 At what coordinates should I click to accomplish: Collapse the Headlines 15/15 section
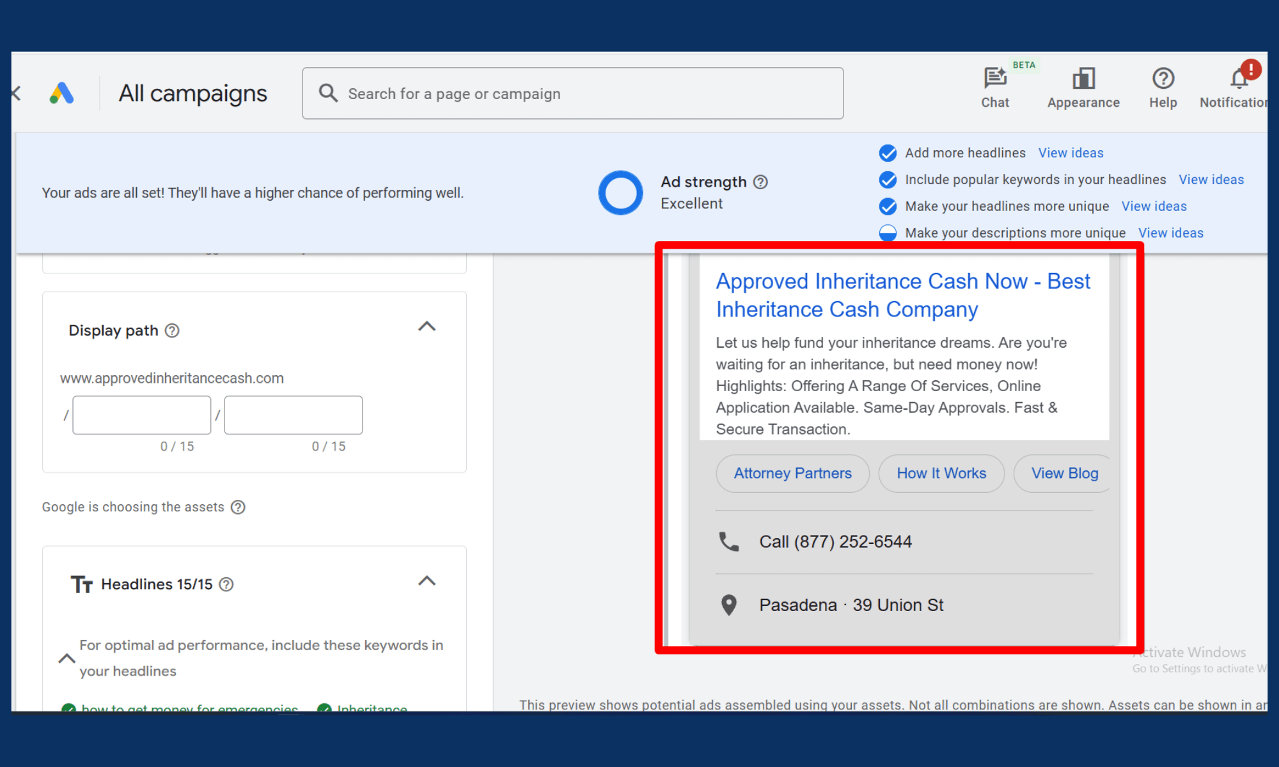point(427,581)
